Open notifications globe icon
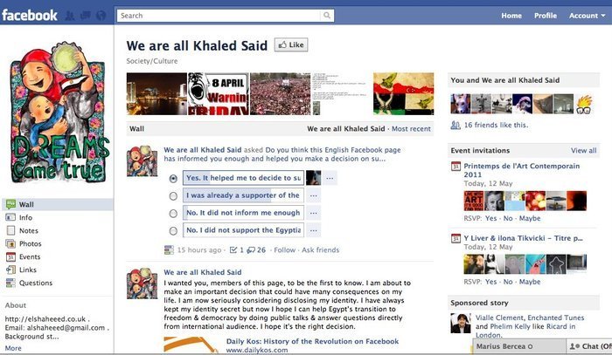 pos(101,16)
